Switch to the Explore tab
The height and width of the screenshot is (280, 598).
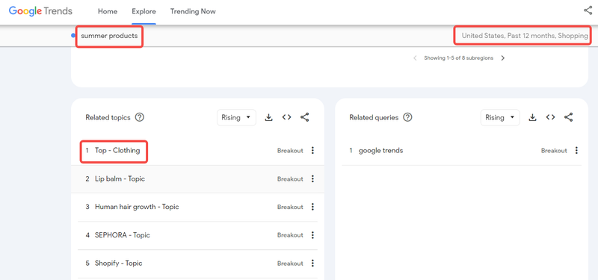[144, 11]
